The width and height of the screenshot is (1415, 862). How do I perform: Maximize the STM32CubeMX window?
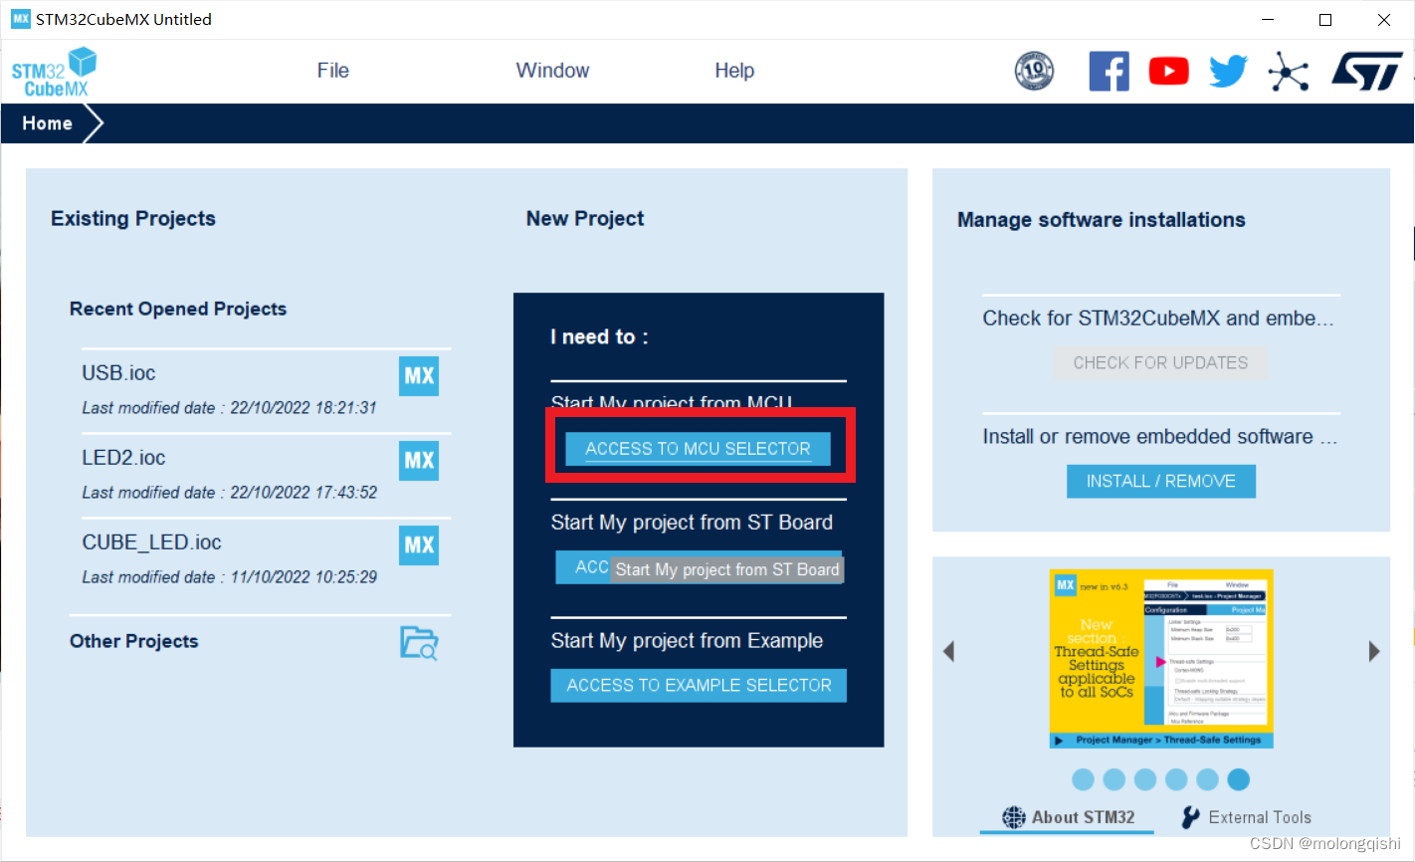[x=1325, y=20]
